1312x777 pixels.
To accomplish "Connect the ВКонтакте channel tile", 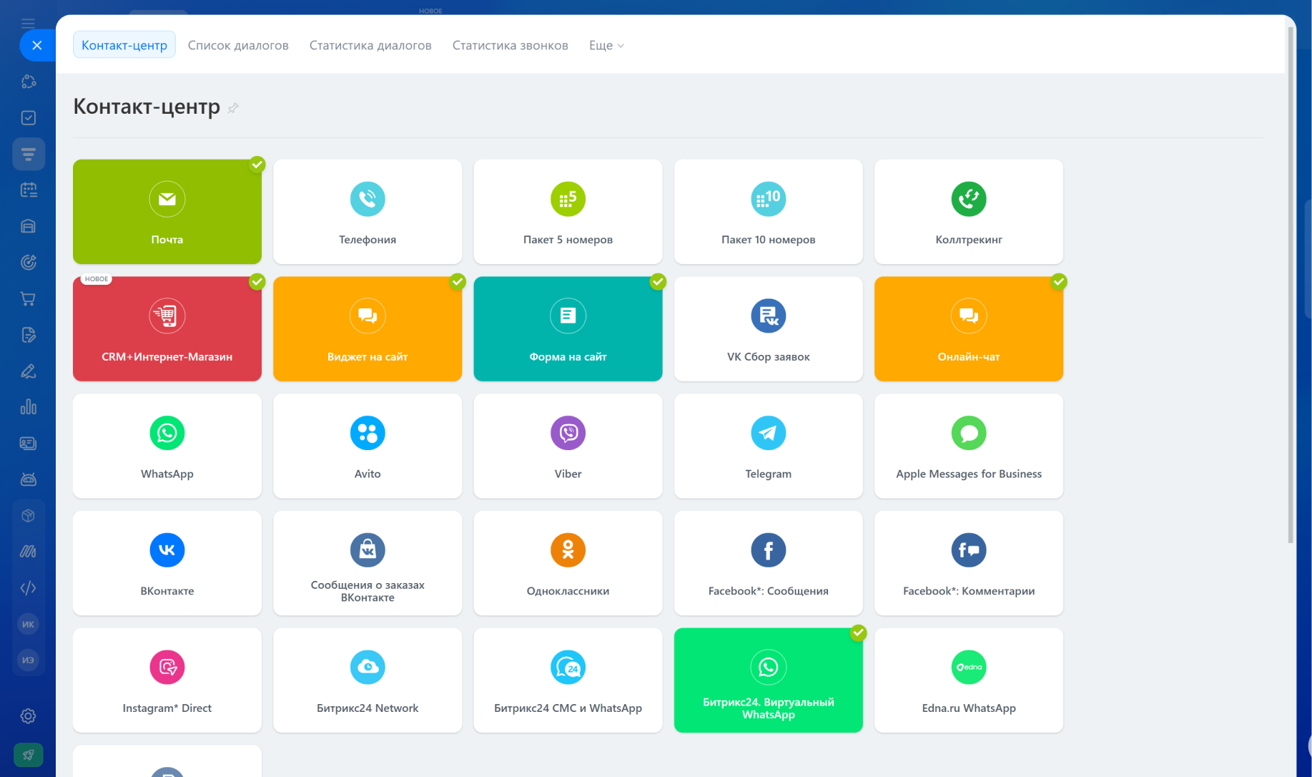I will point(167,563).
